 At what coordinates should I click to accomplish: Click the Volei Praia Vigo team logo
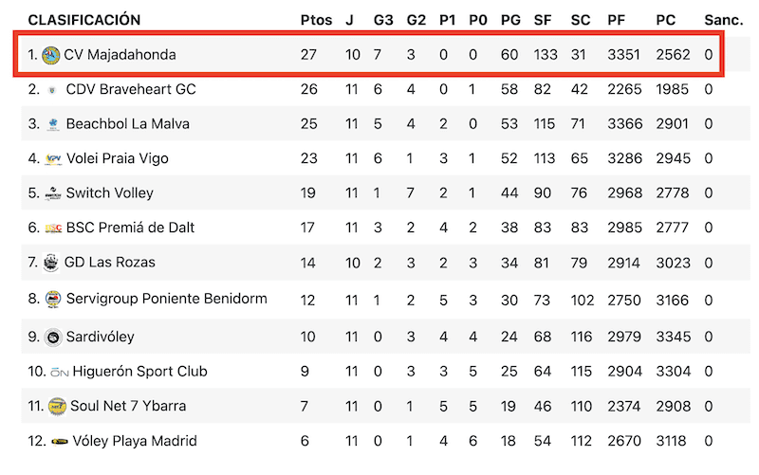[x=53, y=158]
